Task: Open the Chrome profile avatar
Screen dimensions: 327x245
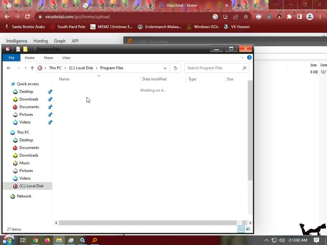Action: click(x=310, y=17)
